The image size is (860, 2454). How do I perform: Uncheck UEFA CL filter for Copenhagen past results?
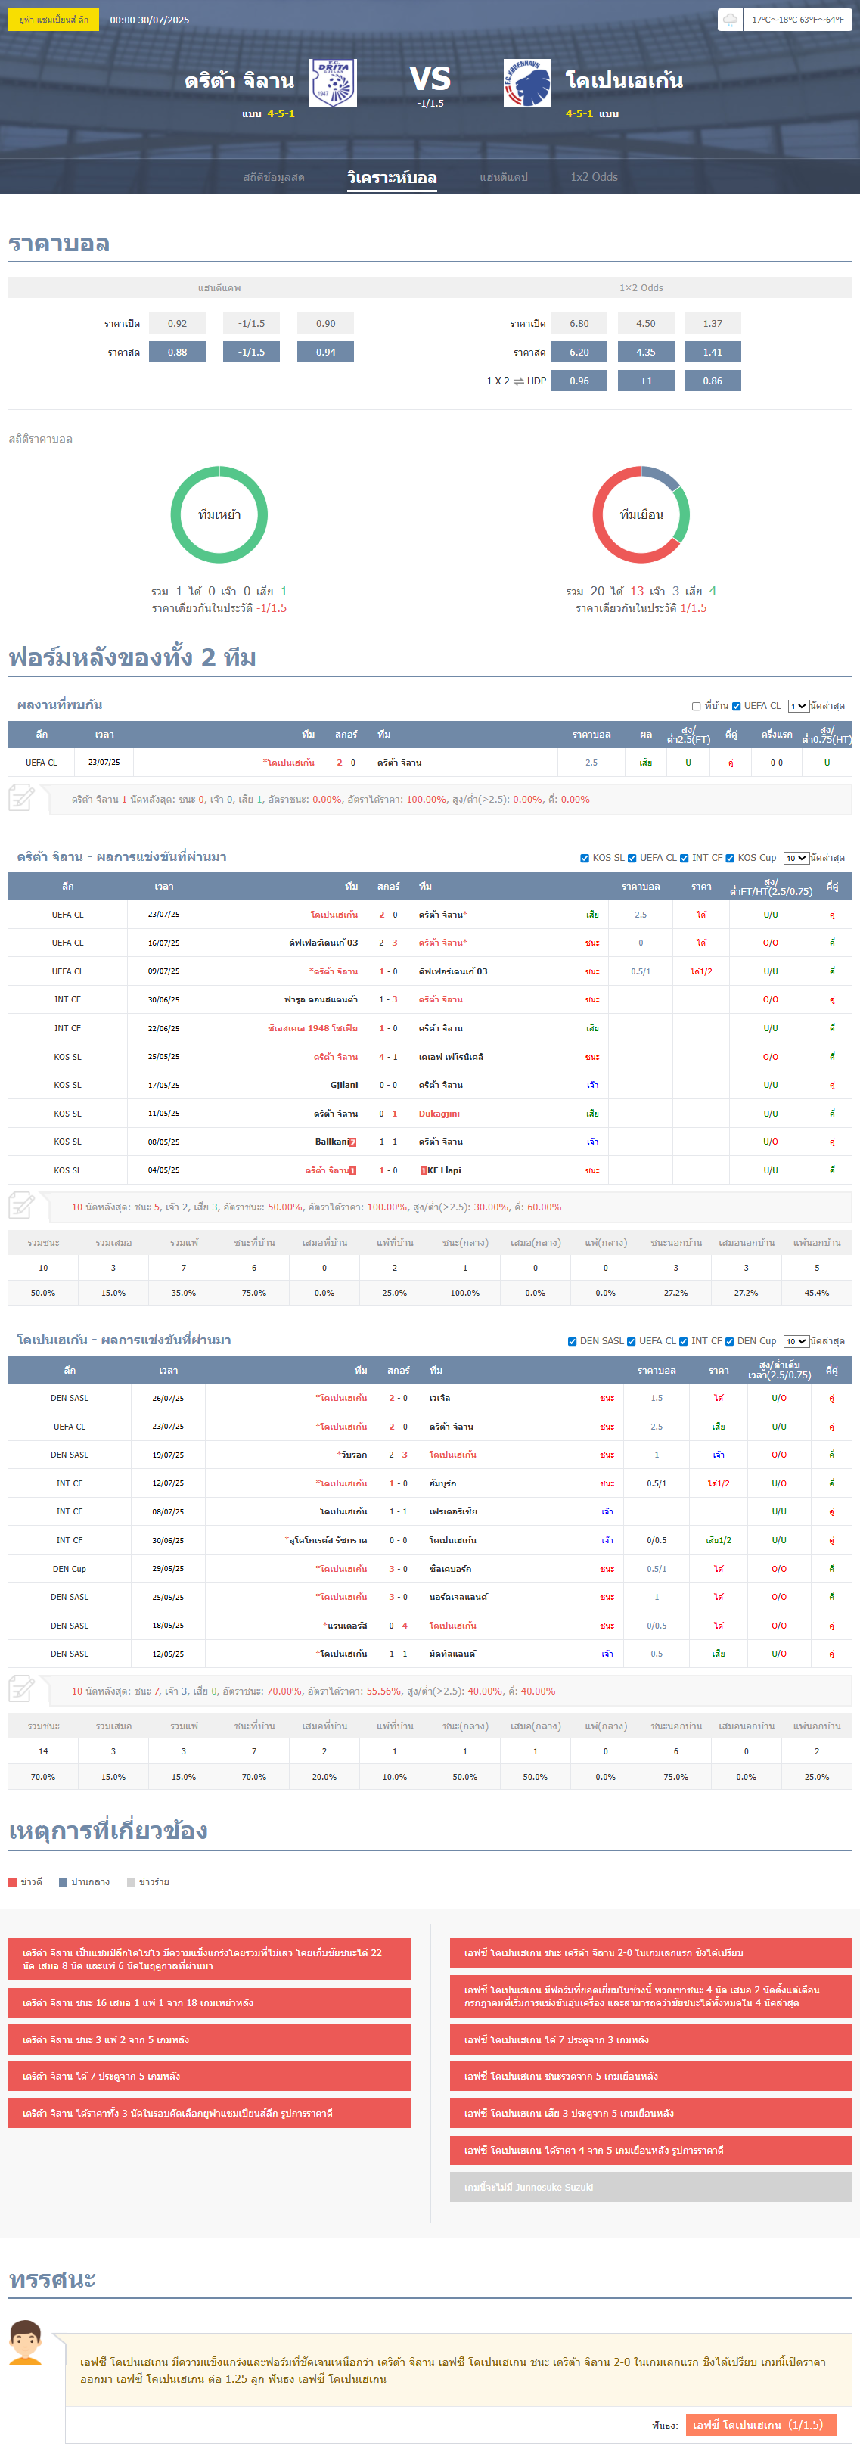pyautogui.click(x=632, y=1341)
